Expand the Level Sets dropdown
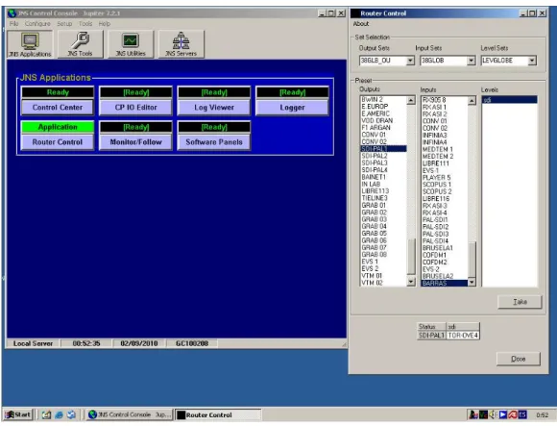Image resolution: width=557 pixels, height=426 pixels. [x=532, y=61]
